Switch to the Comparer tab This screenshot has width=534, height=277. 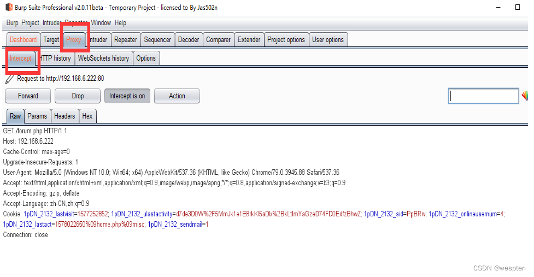pos(218,39)
